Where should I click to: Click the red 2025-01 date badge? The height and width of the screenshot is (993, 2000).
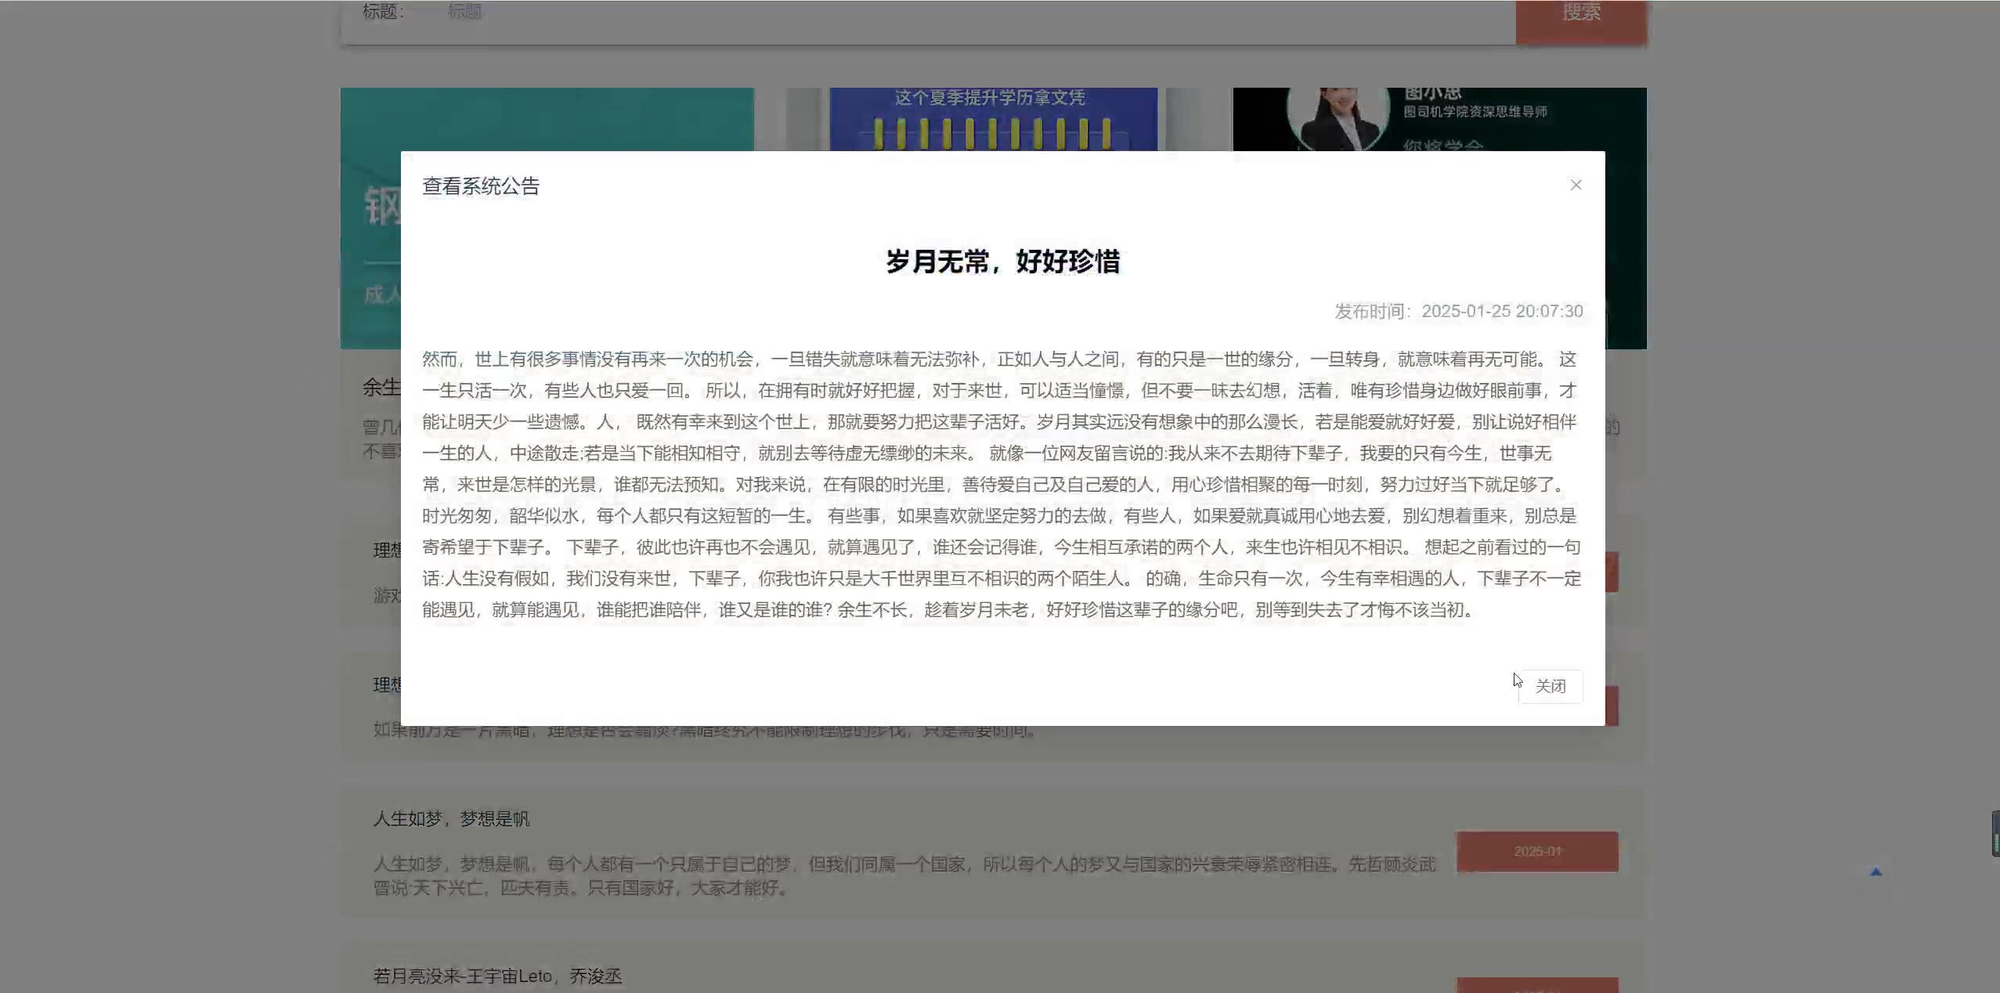tap(1536, 851)
